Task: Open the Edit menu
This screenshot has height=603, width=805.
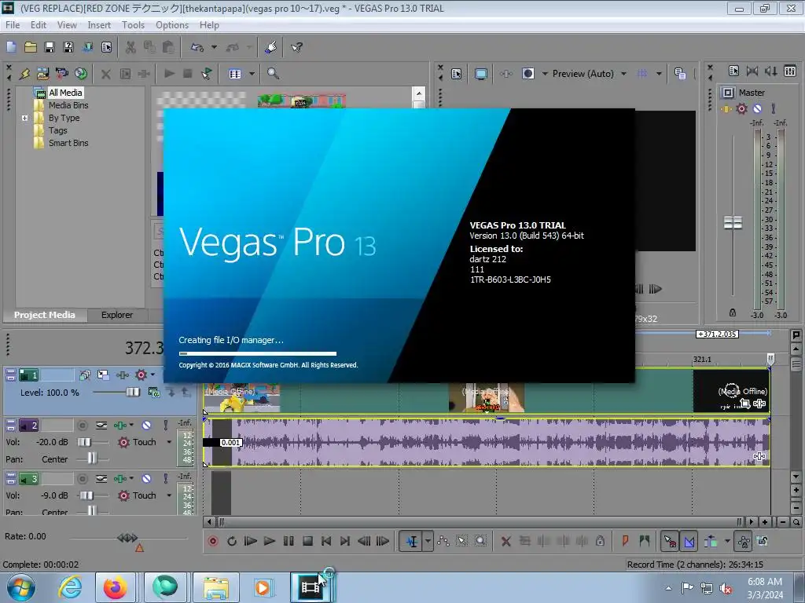Action: [x=38, y=24]
